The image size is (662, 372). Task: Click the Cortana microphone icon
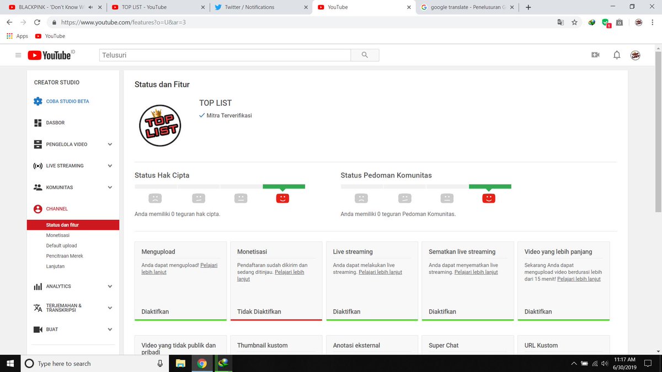160,363
